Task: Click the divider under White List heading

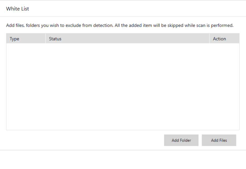Action: (123, 15)
